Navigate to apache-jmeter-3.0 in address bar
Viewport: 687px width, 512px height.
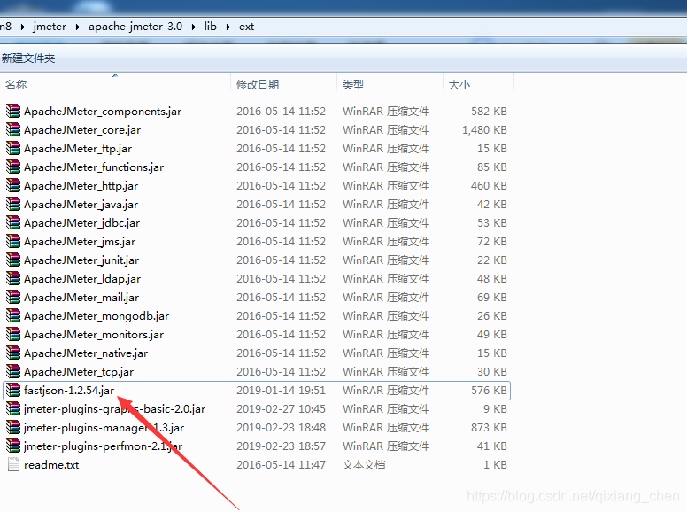(x=135, y=27)
